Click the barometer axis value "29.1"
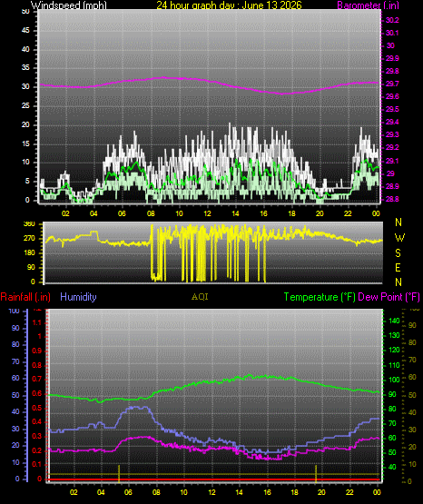The width and height of the screenshot is (423, 504). point(392,161)
